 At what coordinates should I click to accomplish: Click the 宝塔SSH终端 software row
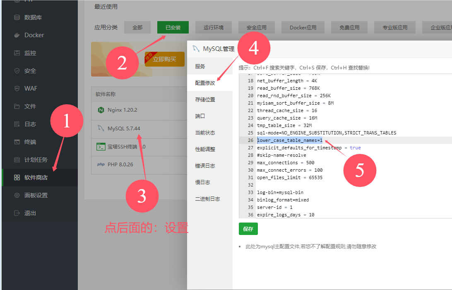139,147
